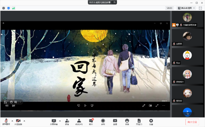Open the Members (60) list

(79, 122)
